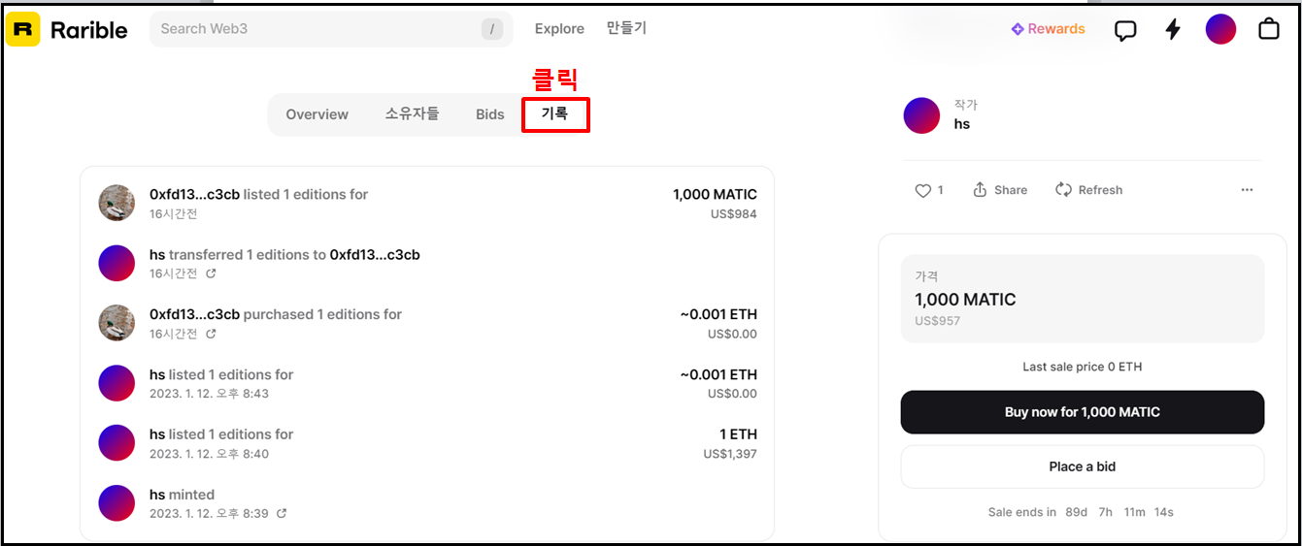
Task: Click Buy now for 1,000 MATIC
Action: pyautogui.click(x=1083, y=412)
